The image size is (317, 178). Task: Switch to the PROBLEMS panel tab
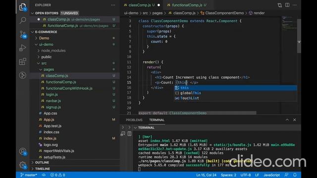tap(134, 120)
